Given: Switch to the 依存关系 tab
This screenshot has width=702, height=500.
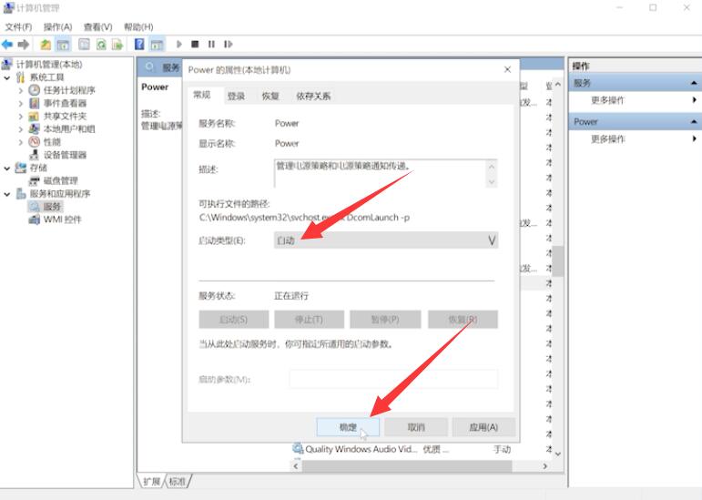Looking at the screenshot, I should [x=313, y=97].
